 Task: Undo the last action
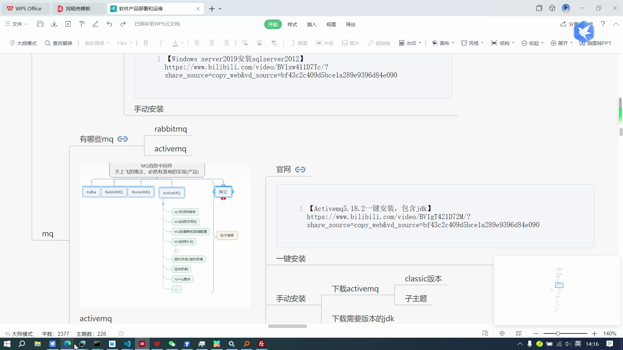click(x=109, y=24)
